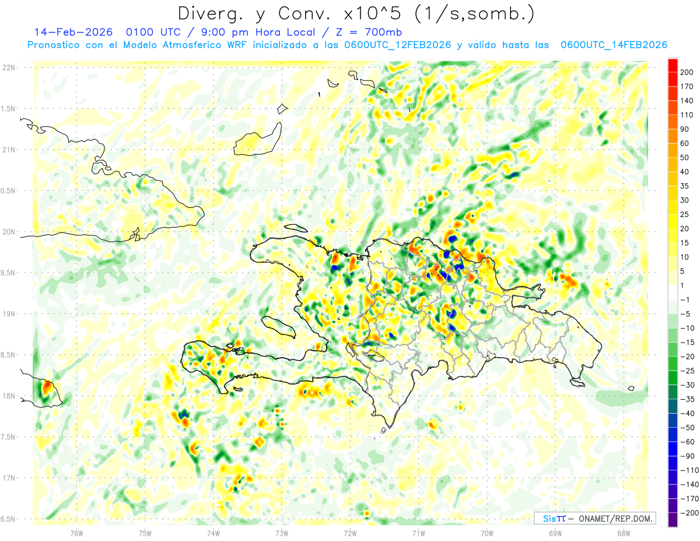Viewport: 700px width, 541px height.
Task: Click the orange swatch between 60 and 90
Action: pos(673,137)
